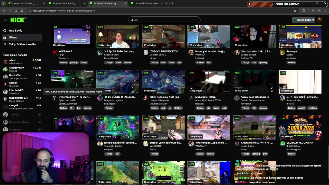329x185 pixels.
Task: Click the pvp tag under 71Lee
Action: [265, 154]
